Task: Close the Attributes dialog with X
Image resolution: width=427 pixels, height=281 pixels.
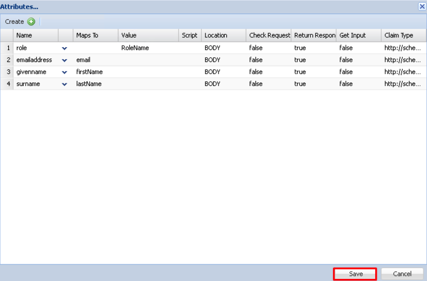Action: coord(422,7)
